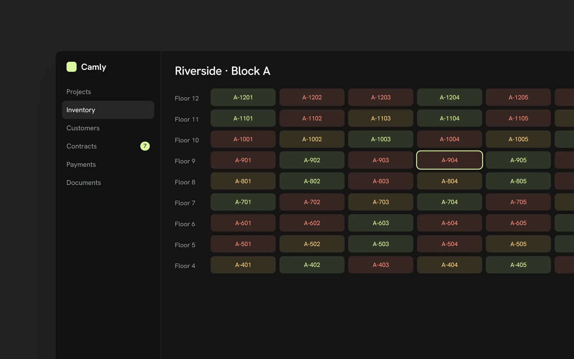The height and width of the screenshot is (359, 574).
Task: Click unit A-701
Action: coord(243,202)
